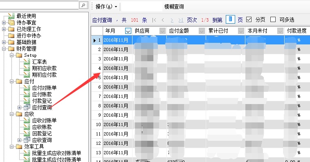Open the 年月 column filter dropdown
Image resolution: width=310 pixels, height=162 pixels.
(x=128, y=31)
